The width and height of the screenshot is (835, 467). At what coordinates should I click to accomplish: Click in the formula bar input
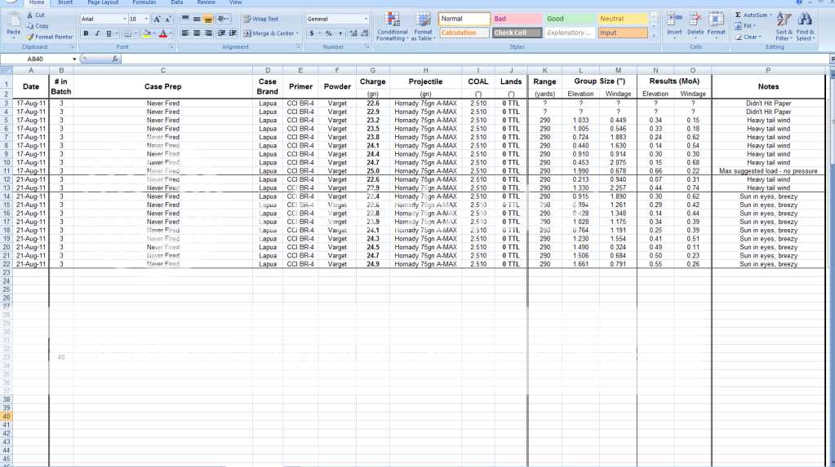click(x=474, y=59)
